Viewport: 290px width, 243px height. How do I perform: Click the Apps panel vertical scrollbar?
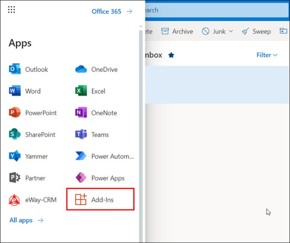click(141, 136)
